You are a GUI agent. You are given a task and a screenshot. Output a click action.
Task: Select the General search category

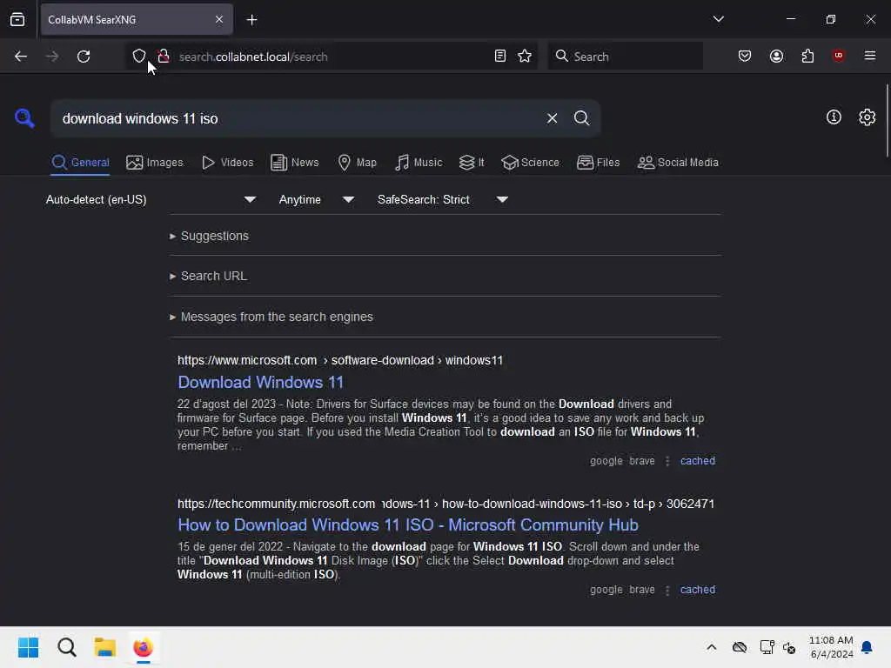coord(80,163)
